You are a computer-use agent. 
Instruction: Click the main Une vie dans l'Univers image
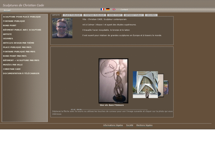pos(113,81)
